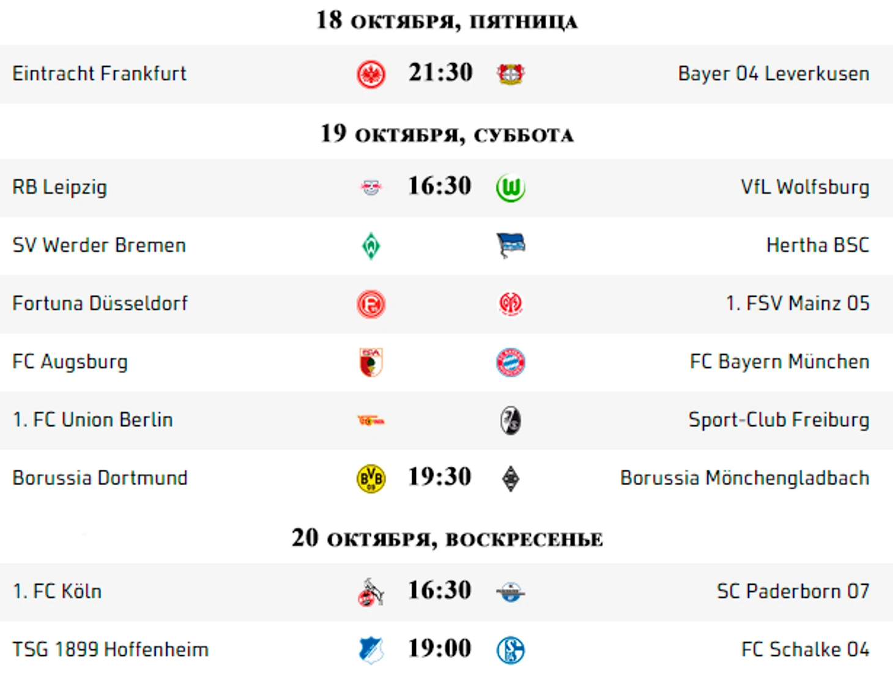
Task: Select the 20 октября, воскресенье date header
Action: click(x=447, y=538)
